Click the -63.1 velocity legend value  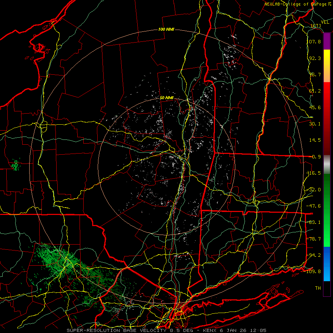314,222
